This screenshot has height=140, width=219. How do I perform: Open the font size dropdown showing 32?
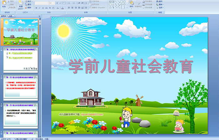pos(52,3)
